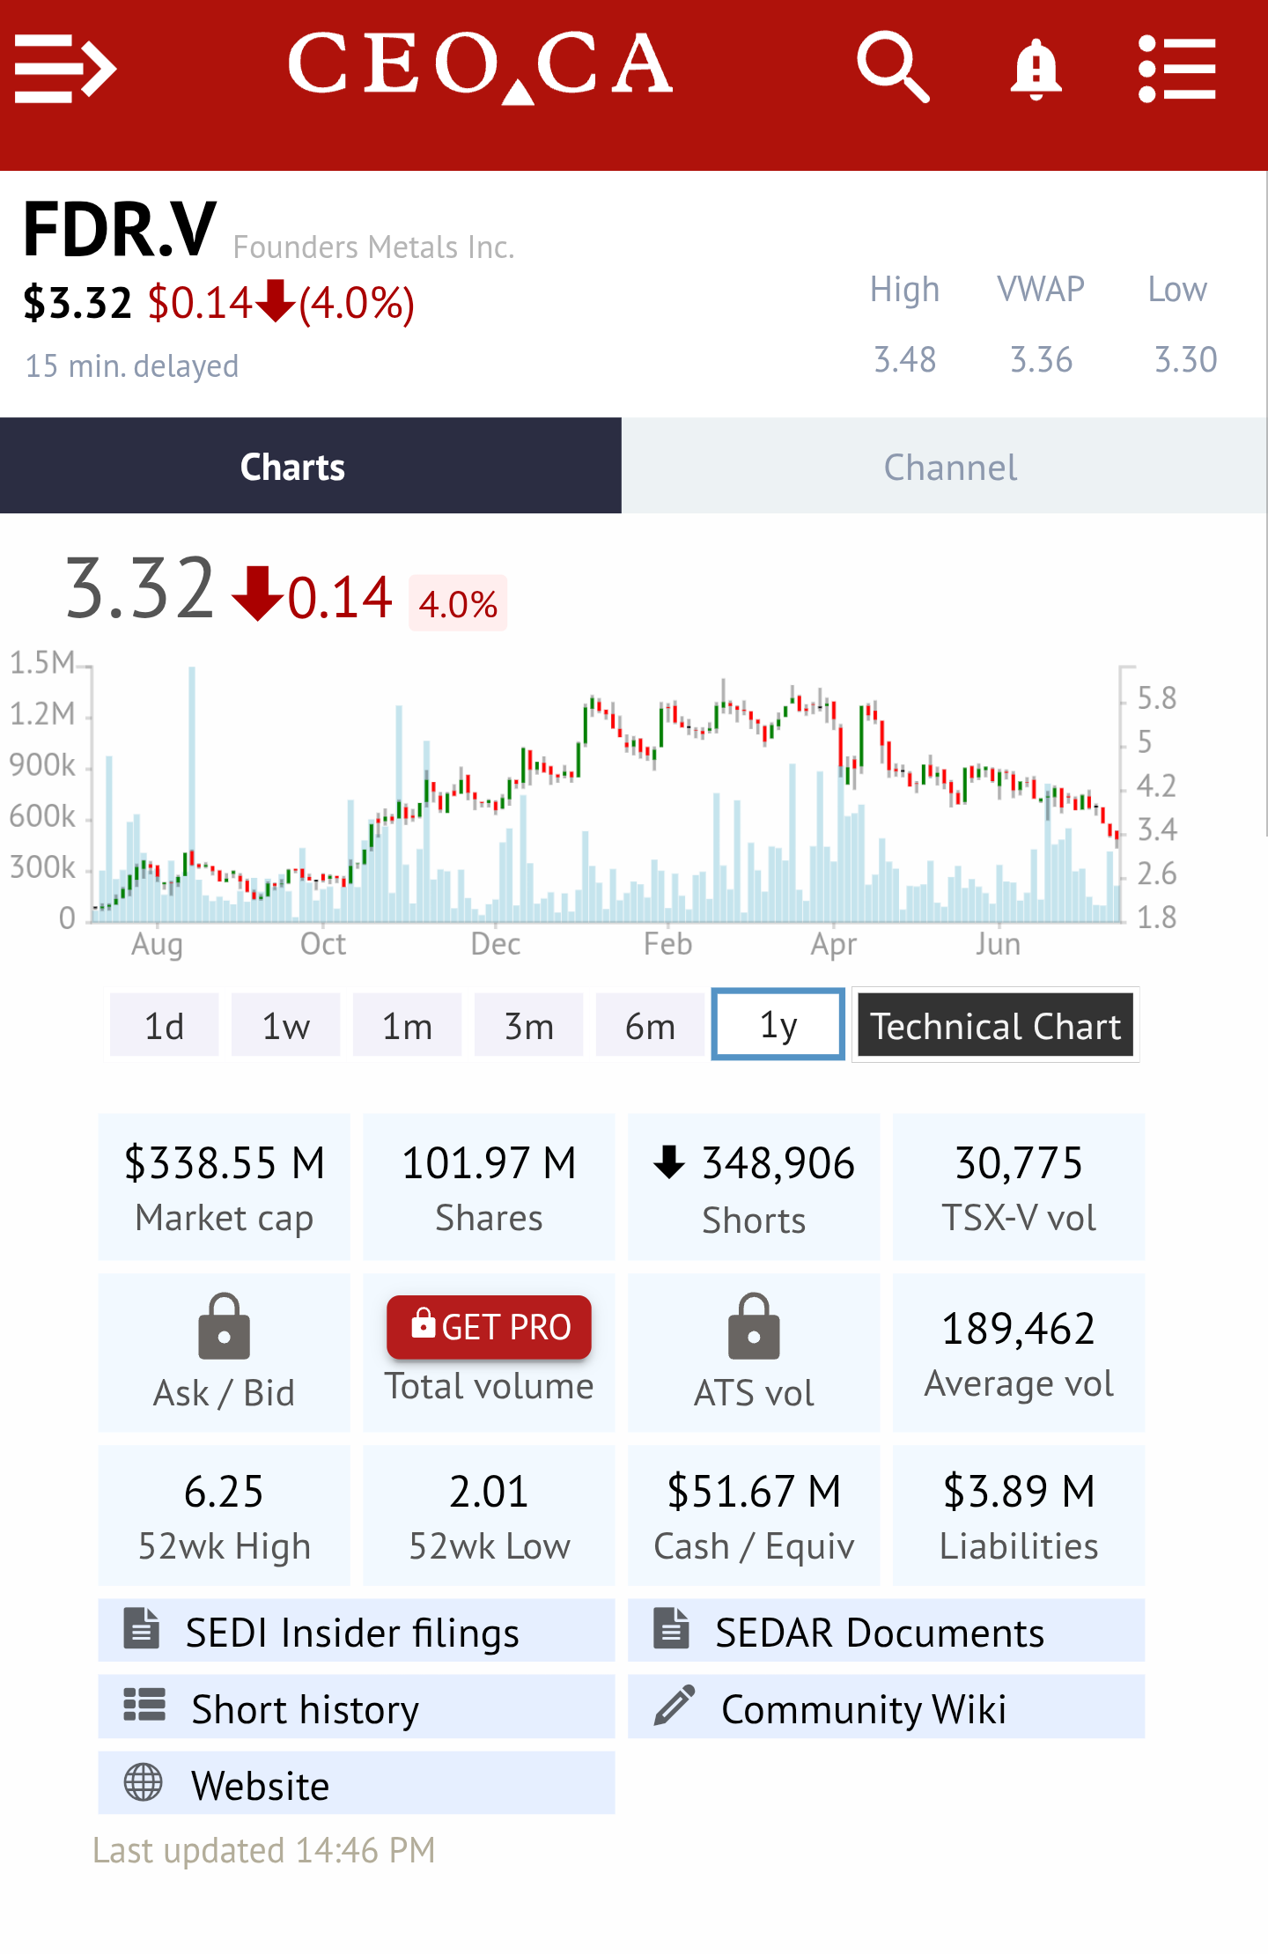Click the 4.0% change badge above chart
The image size is (1268, 1954).
tap(458, 604)
